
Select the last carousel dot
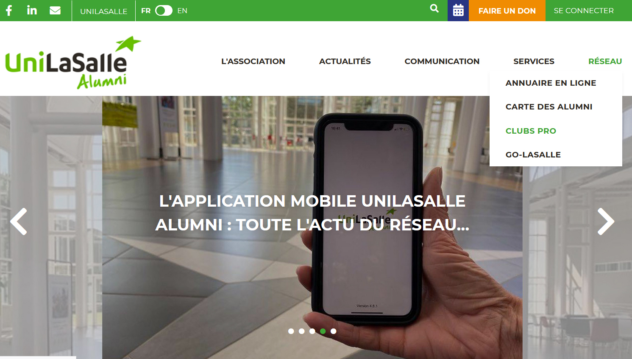pyautogui.click(x=334, y=331)
